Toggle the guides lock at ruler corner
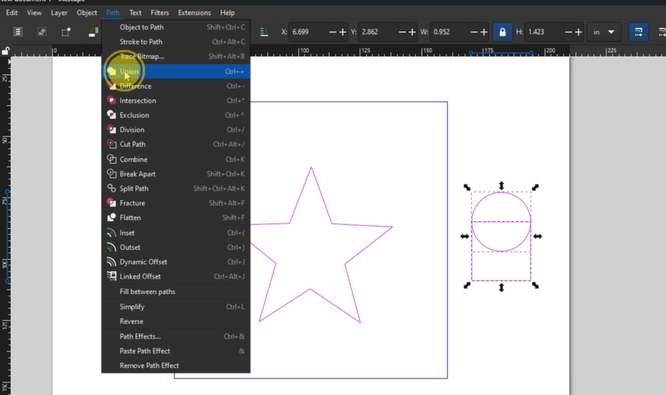 pos(6,52)
